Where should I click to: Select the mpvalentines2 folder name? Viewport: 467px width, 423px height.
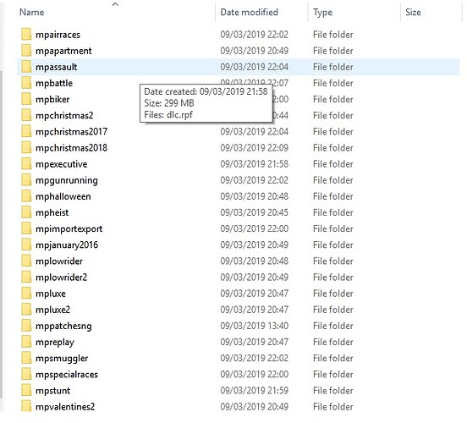[x=65, y=407]
